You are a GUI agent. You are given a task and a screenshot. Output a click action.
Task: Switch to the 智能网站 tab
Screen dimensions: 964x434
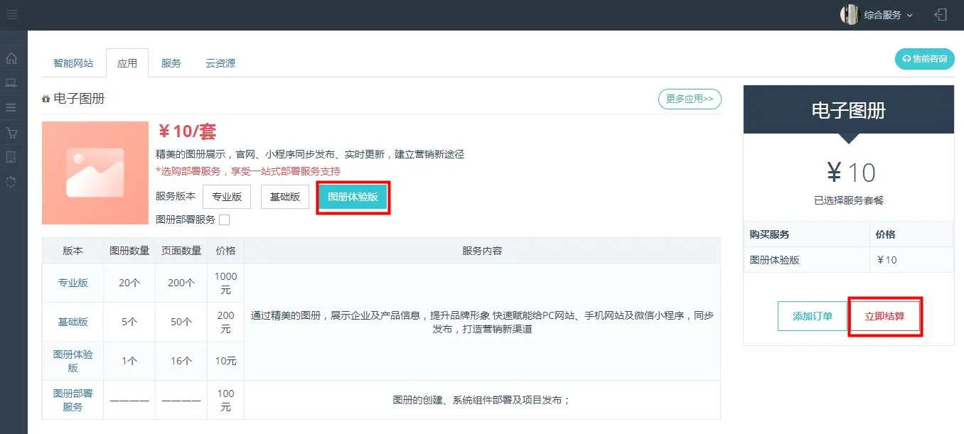(73, 63)
